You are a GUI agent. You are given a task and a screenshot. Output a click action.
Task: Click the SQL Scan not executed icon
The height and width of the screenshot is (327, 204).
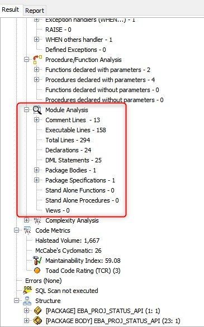click(27, 290)
